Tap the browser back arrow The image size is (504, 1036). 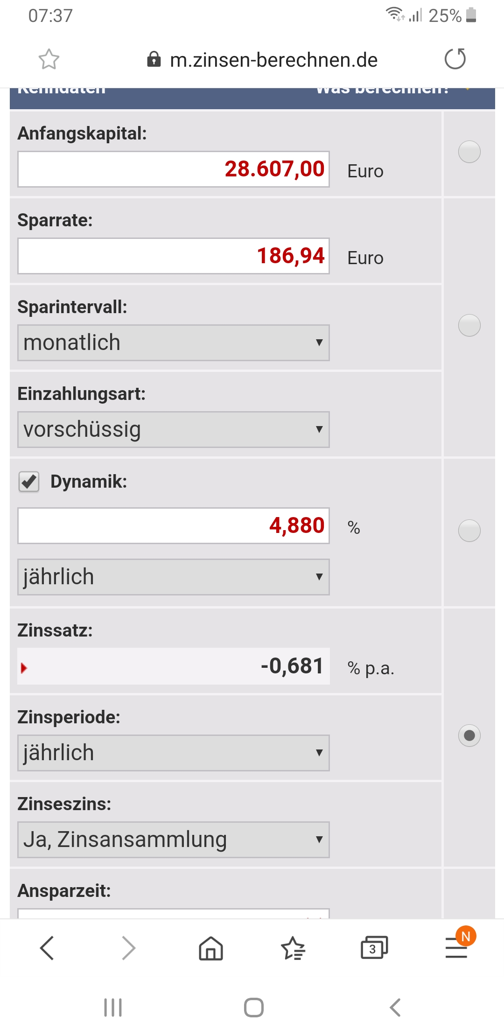pos(47,948)
